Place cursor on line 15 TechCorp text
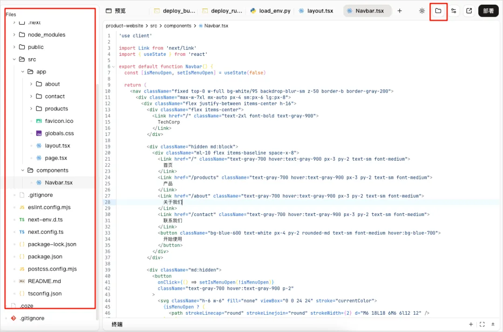Image resolution: width=503 pixels, height=332 pixels. pos(169,122)
